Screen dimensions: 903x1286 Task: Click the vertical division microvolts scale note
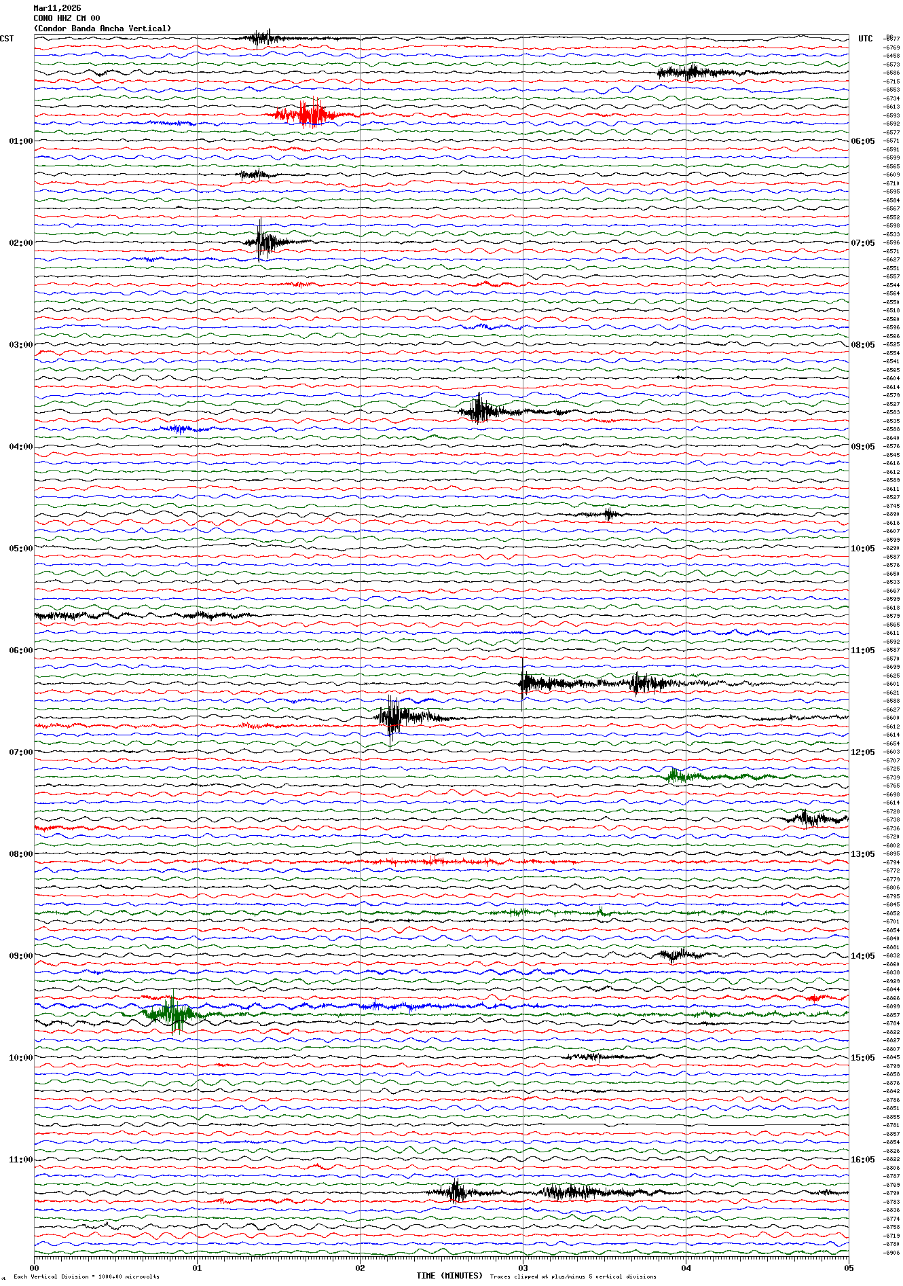pos(86,1276)
